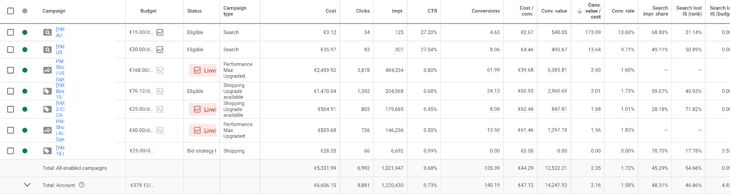Click the Performance Max icon on €168.00 row

pyautogui.click(x=47, y=70)
